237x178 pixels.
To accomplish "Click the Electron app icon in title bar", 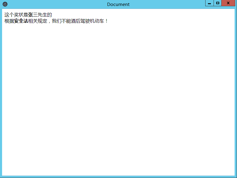I will point(5,4).
